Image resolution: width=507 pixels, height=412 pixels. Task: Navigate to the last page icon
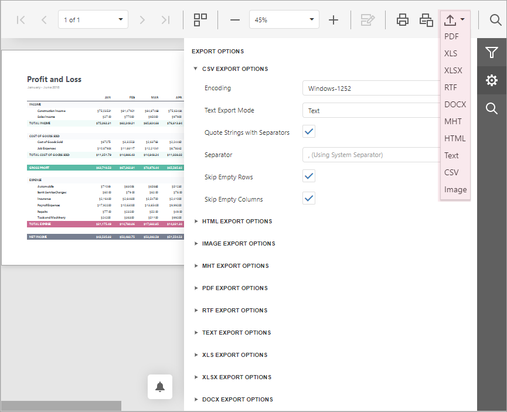click(x=166, y=19)
